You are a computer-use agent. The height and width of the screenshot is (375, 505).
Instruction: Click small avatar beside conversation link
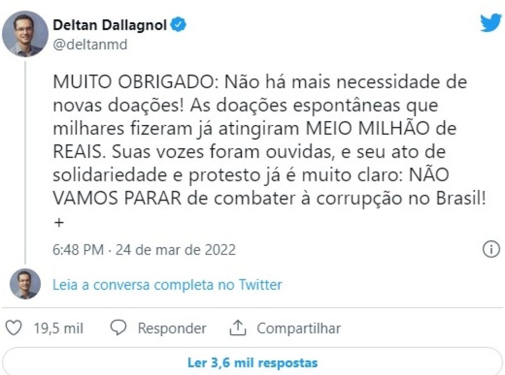pos(25,284)
